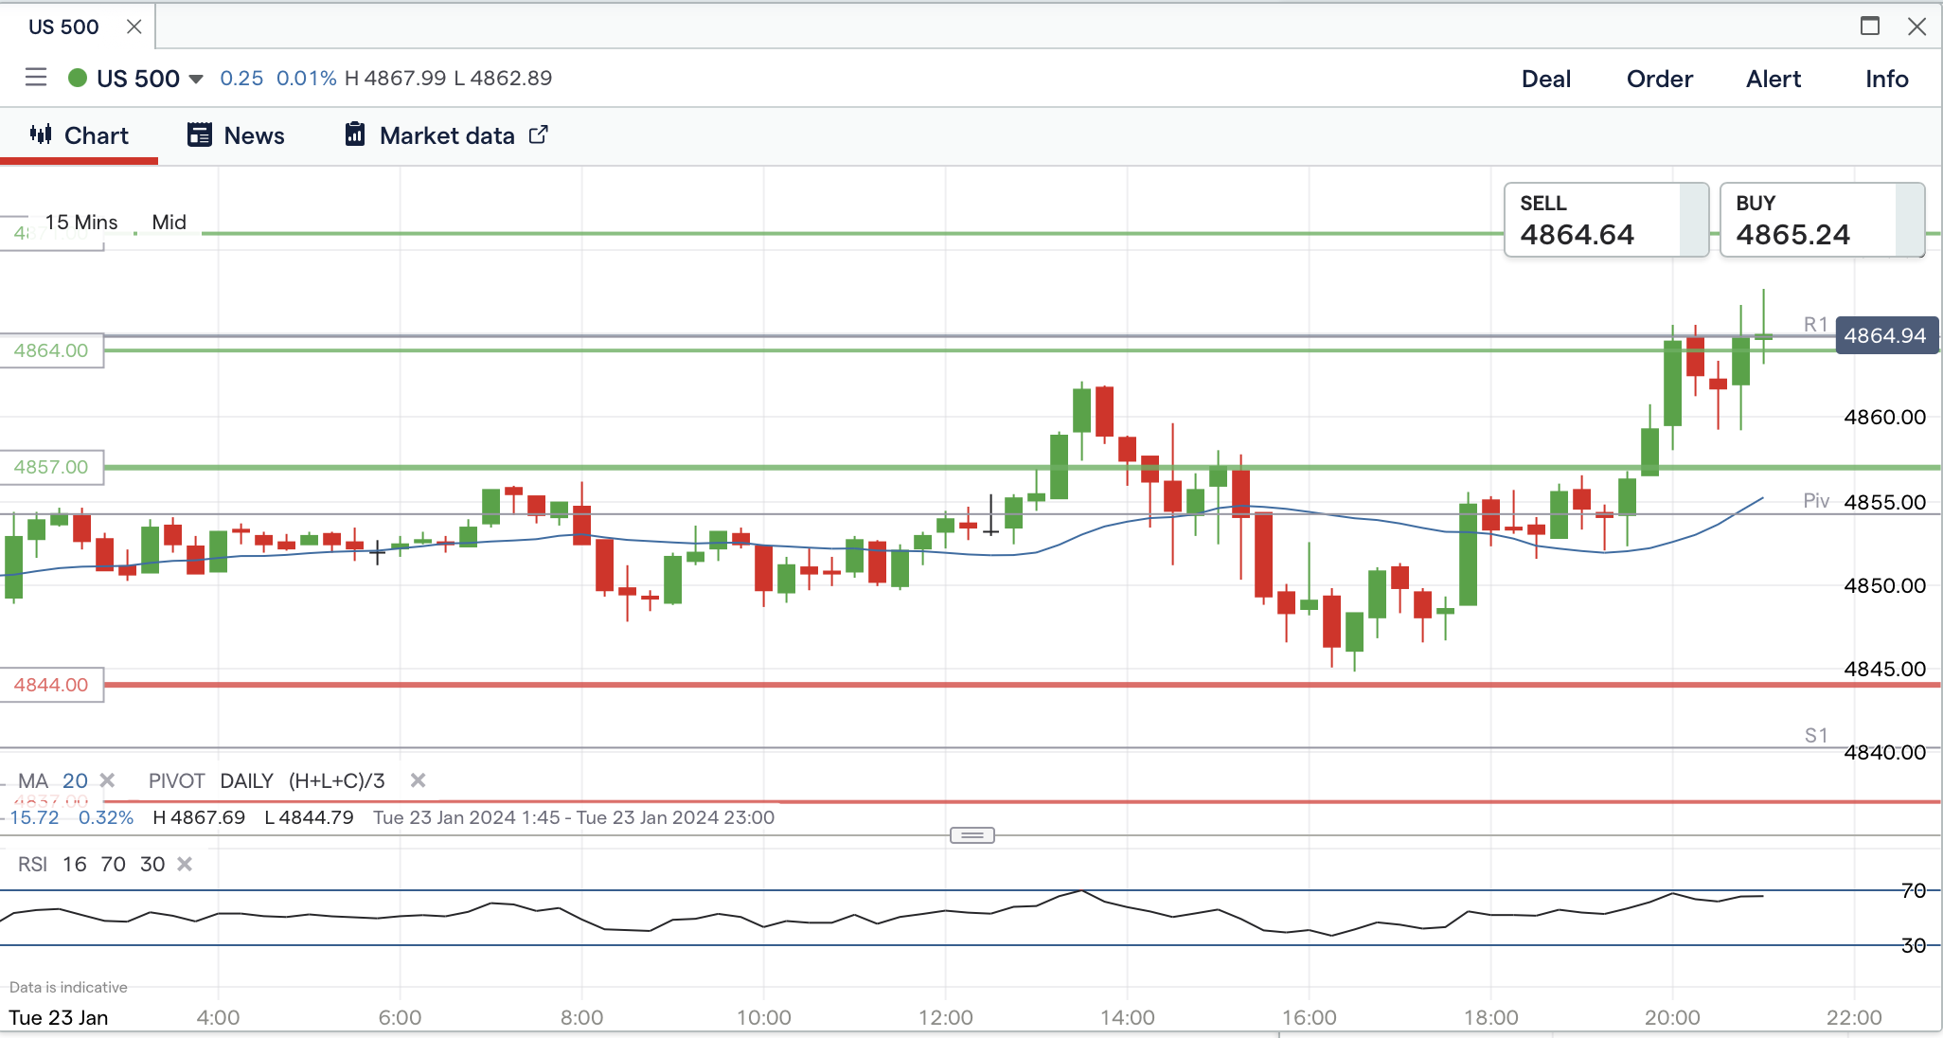Click the 0.01% change value in header

click(x=307, y=79)
